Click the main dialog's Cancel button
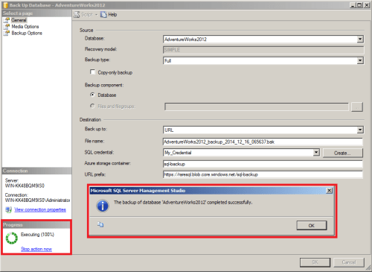This screenshot has height=272, width=372. pos(349,262)
